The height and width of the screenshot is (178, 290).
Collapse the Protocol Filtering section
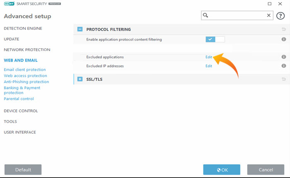(80, 29)
